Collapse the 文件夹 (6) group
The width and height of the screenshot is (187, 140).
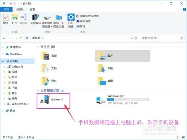click(x=38, y=47)
